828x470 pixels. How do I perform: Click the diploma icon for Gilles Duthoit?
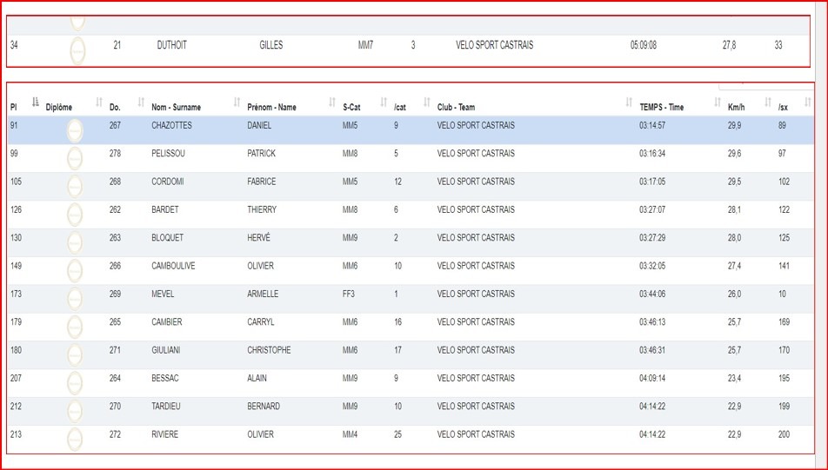[x=77, y=50]
